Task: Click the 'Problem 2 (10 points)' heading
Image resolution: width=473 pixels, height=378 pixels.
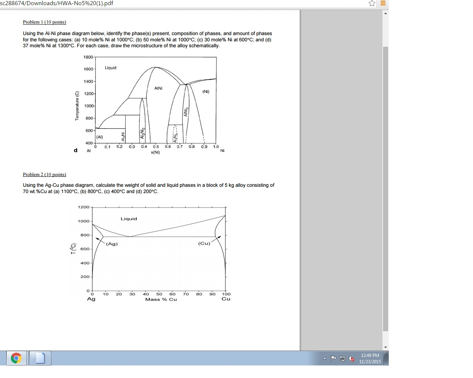Action: (x=44, y=175)
